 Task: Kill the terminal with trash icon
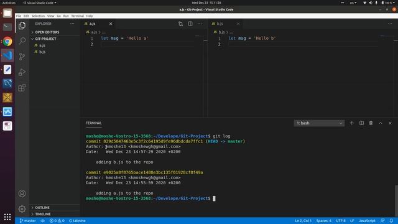click(371, 123)
